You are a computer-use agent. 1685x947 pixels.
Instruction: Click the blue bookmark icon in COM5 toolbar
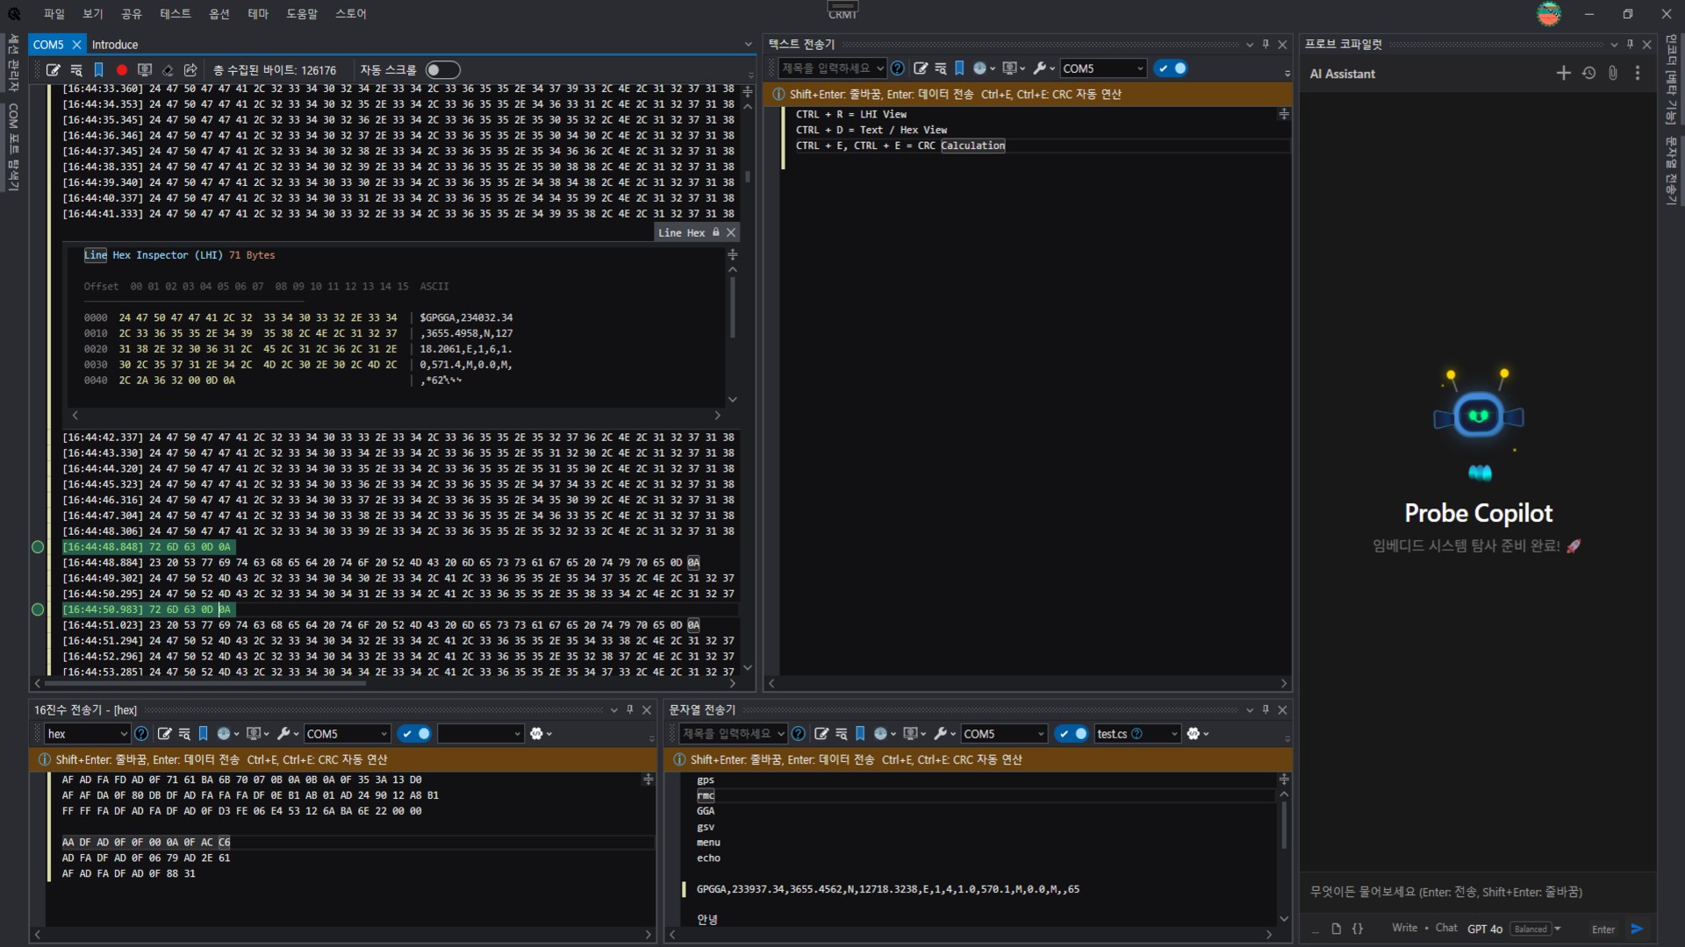pos(99,70)
